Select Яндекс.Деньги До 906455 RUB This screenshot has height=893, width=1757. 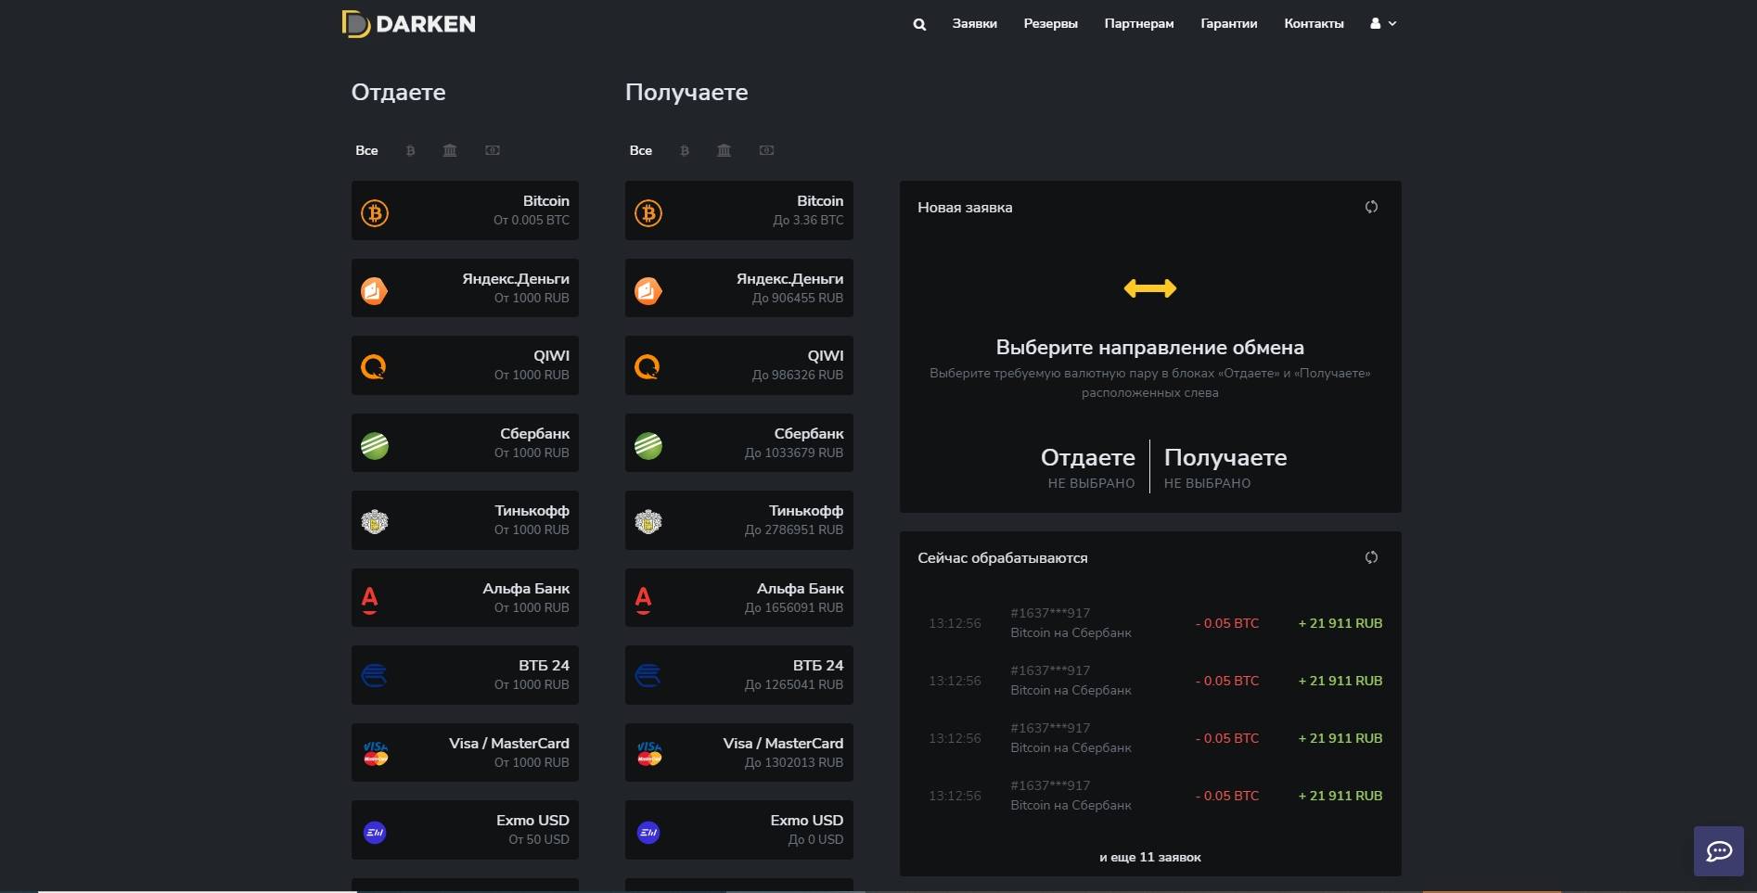739,288
